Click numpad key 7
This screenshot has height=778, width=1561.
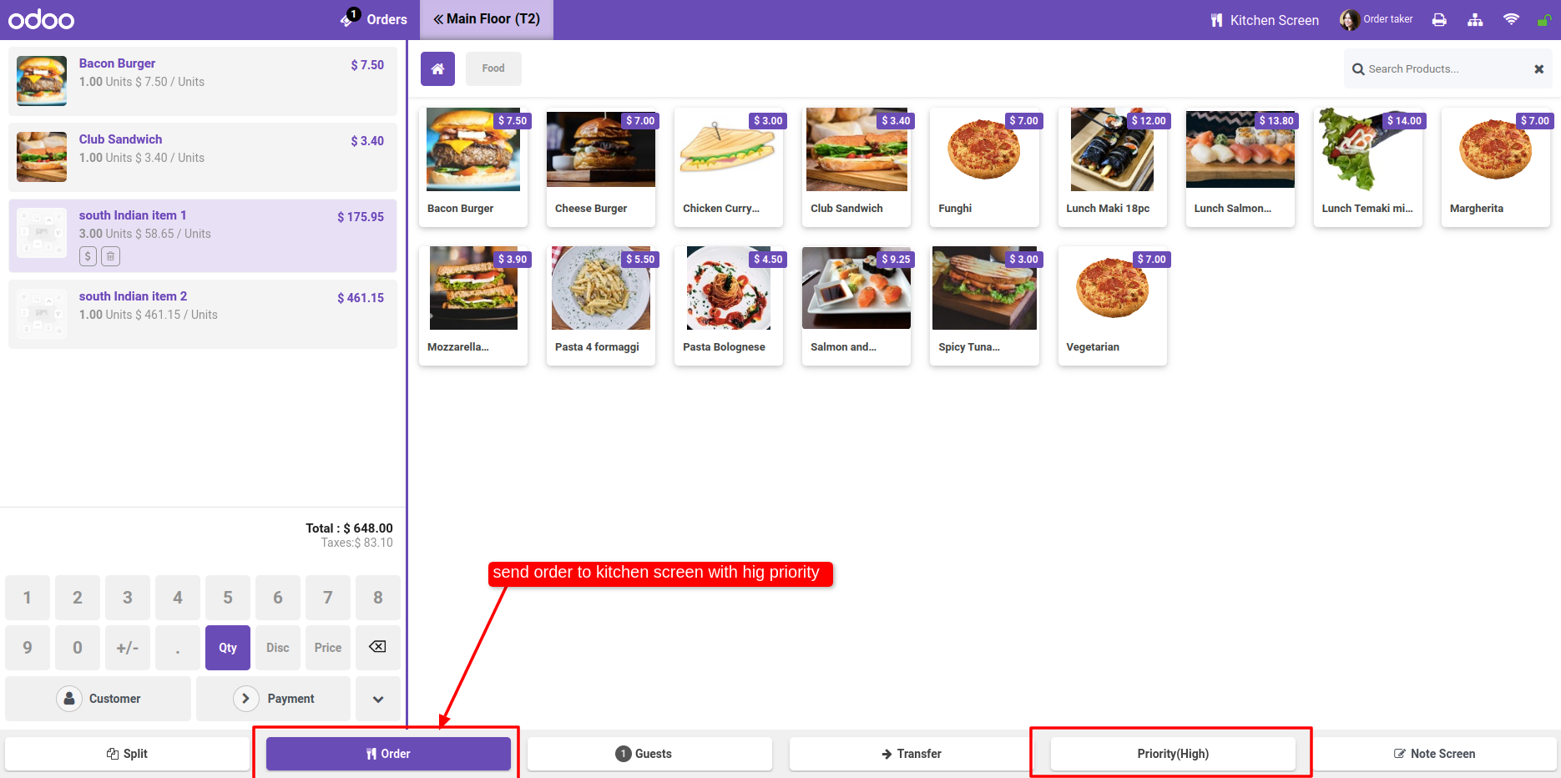pyautogui.click(x=328, y=598)
